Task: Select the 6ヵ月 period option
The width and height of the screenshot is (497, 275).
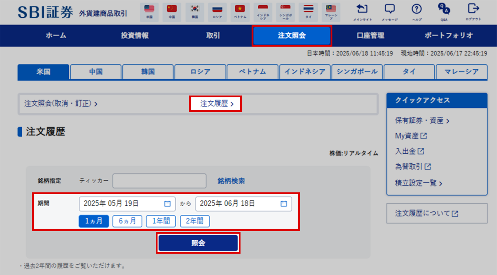Action: click(x=127, y=221)
